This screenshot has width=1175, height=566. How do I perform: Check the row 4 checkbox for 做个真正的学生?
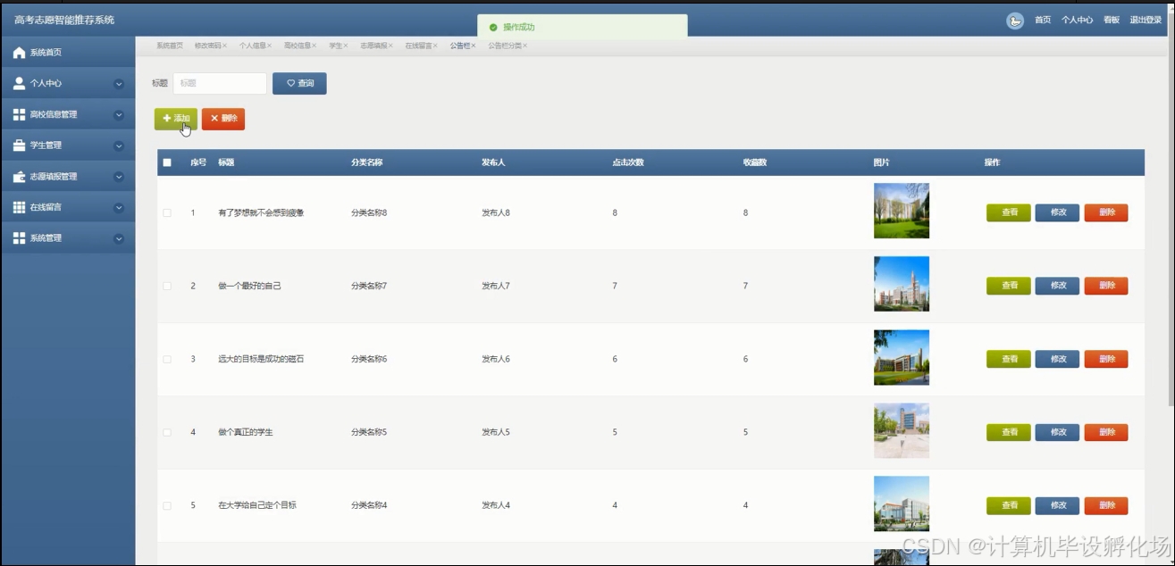pyautogui.click(x=167, y=432)
